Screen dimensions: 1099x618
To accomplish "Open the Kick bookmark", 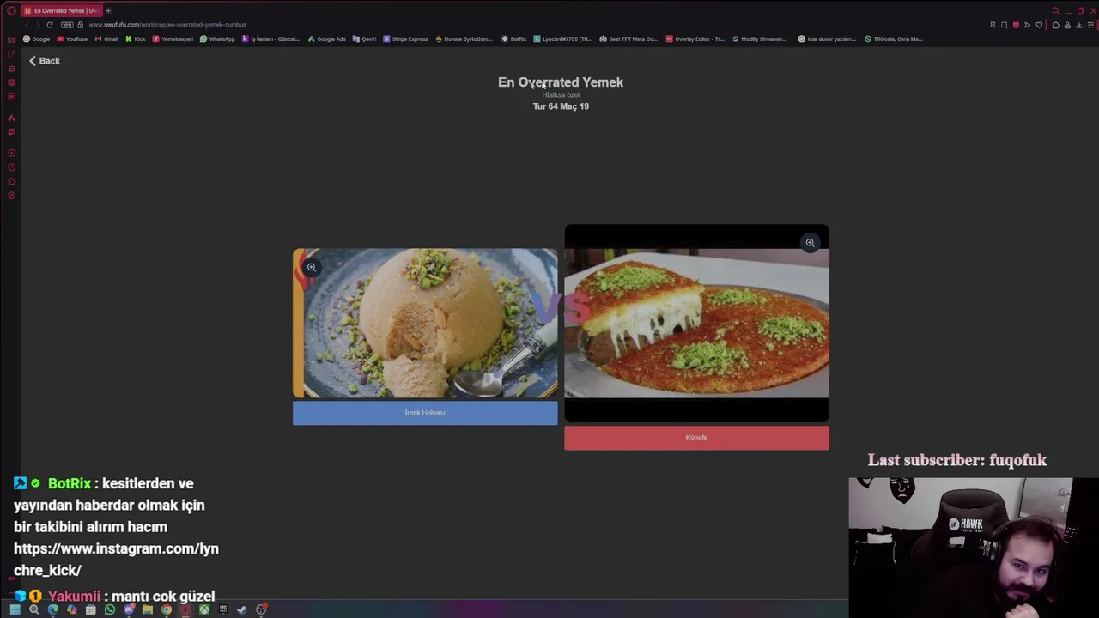I will tap(136, 39).
